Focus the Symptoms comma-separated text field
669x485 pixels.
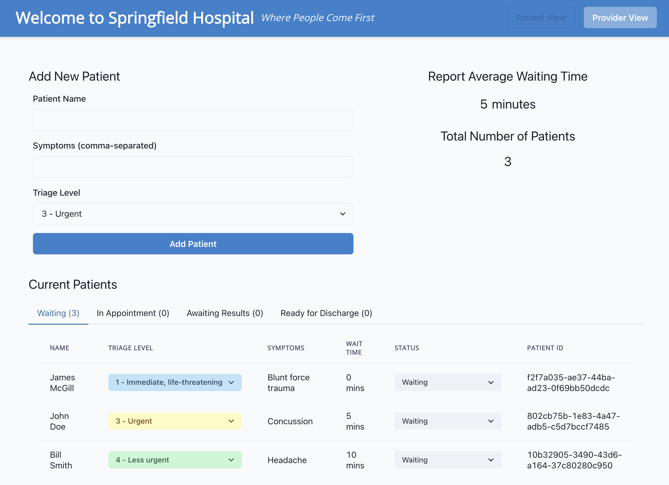click(x=193, y=167)
